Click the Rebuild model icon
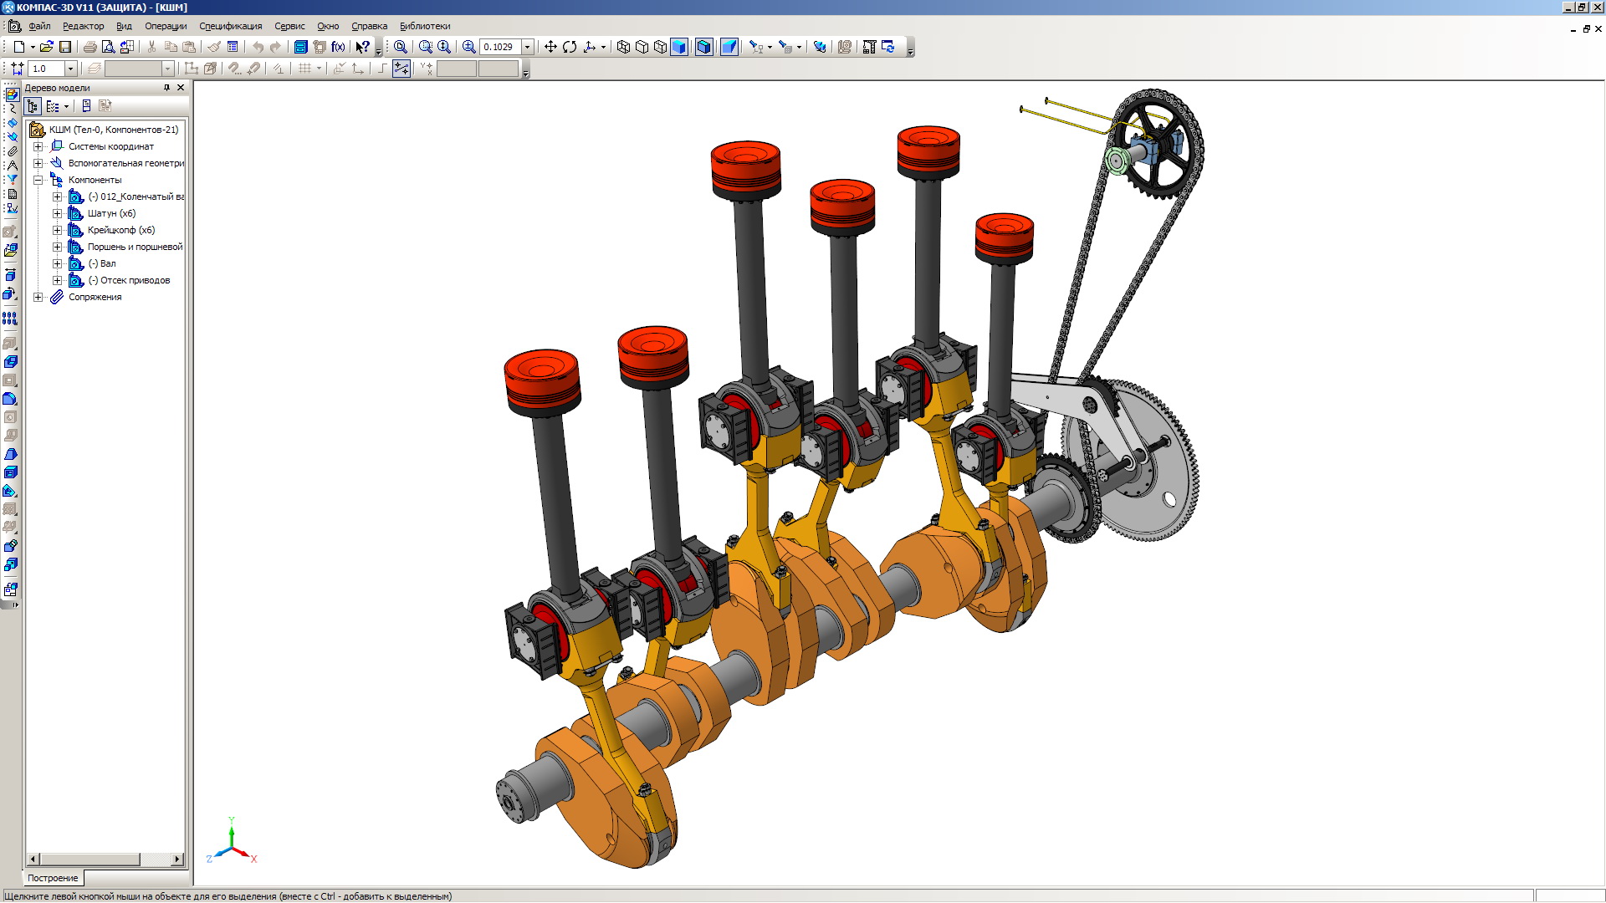Screen dimensions: 1606x903 click(887, 47)
